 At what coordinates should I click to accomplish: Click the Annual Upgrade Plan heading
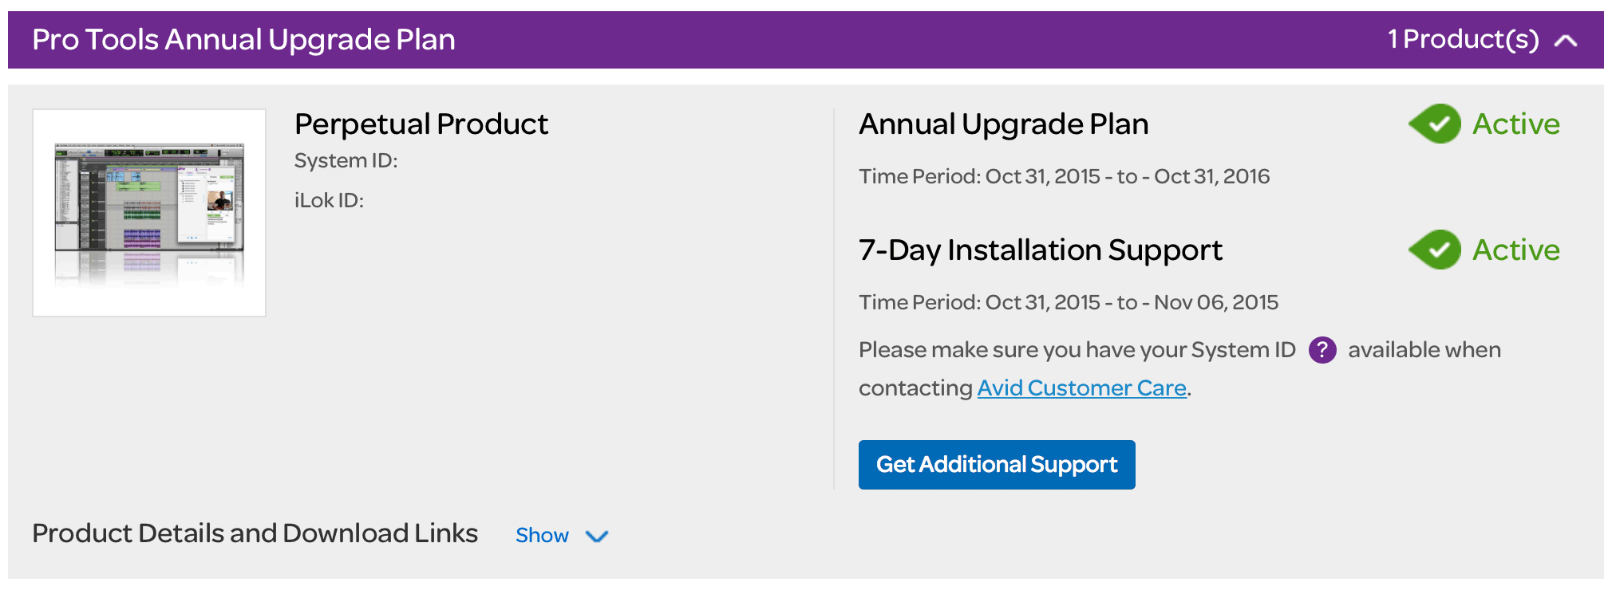pos(1003,124)
